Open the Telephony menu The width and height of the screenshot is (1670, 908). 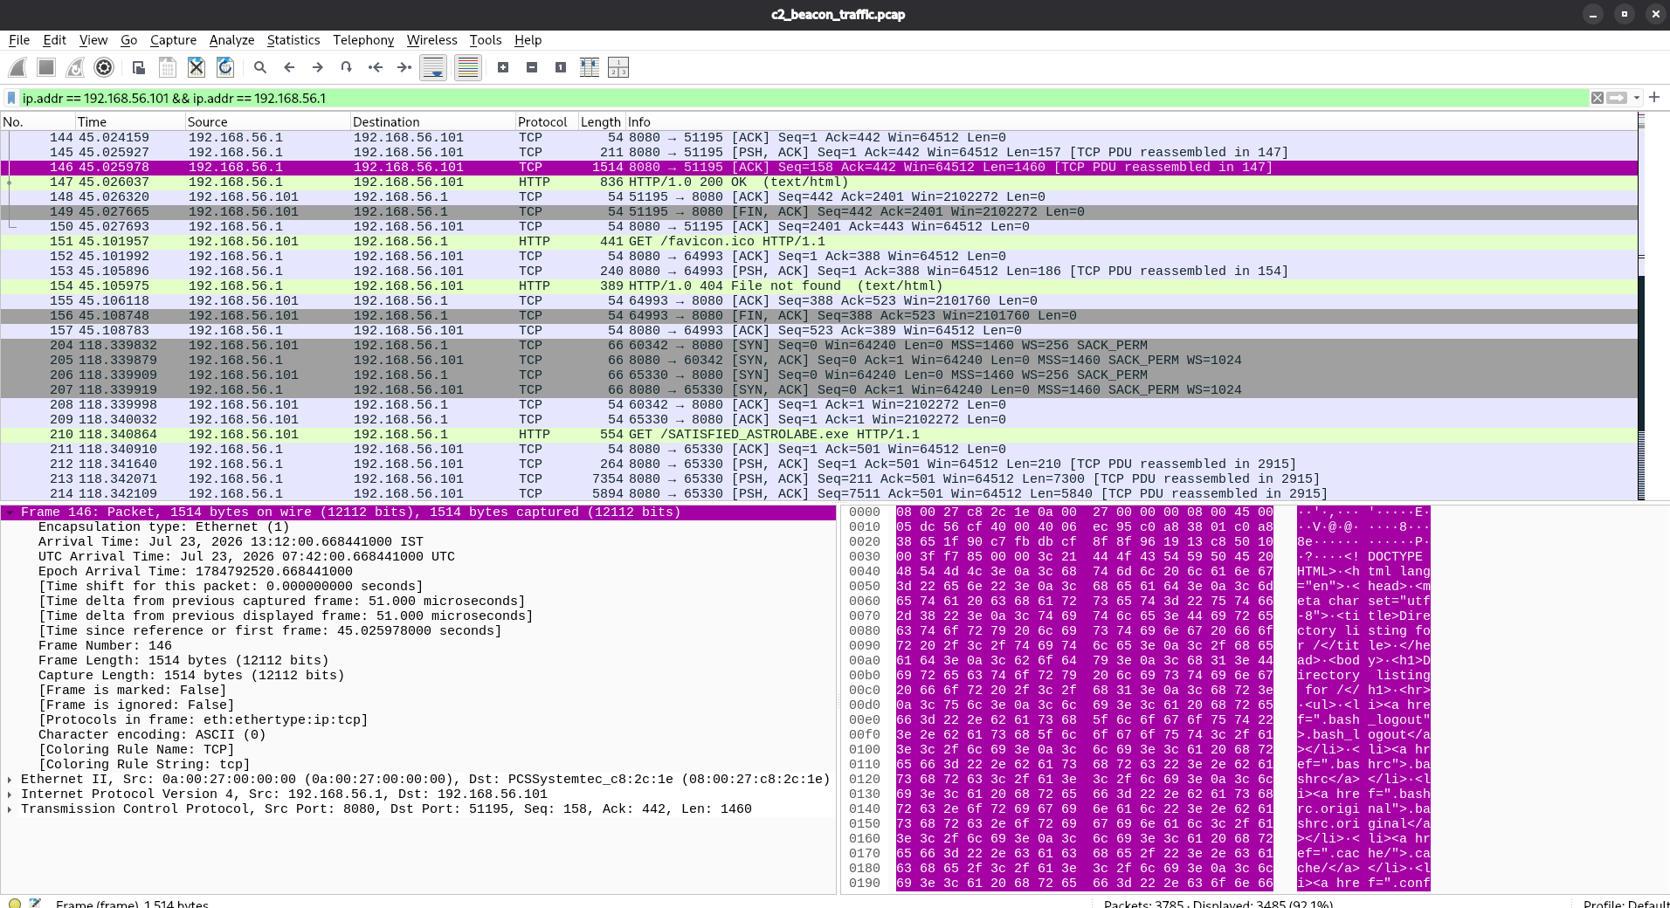click(363, 40)
